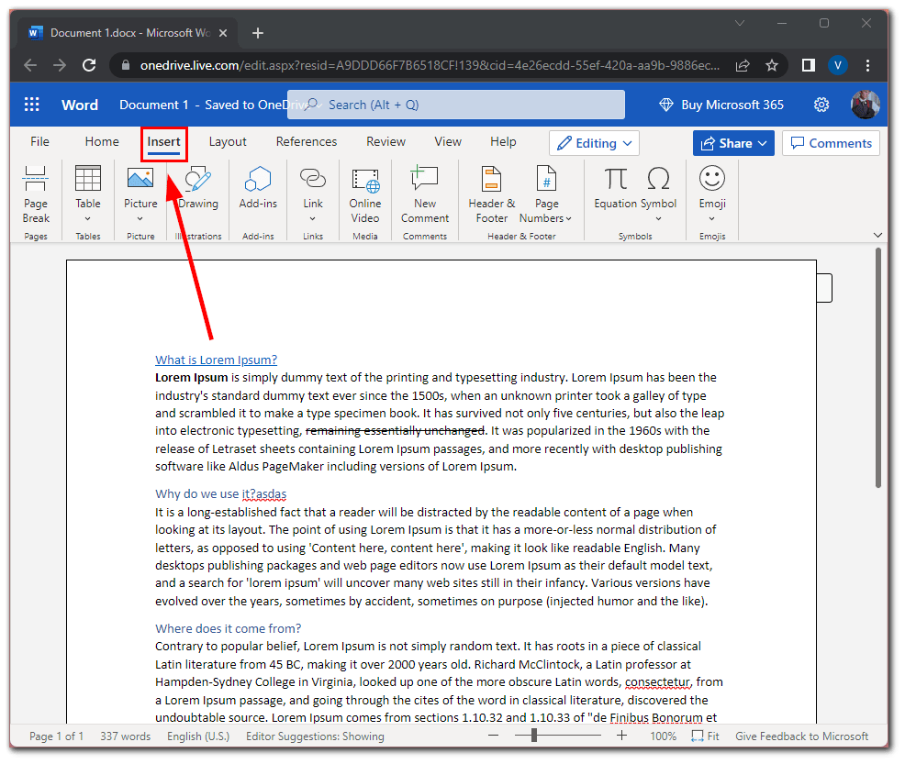Open the Add-ins icon
Screen dimensions: 905x764
tap(258, 178)
